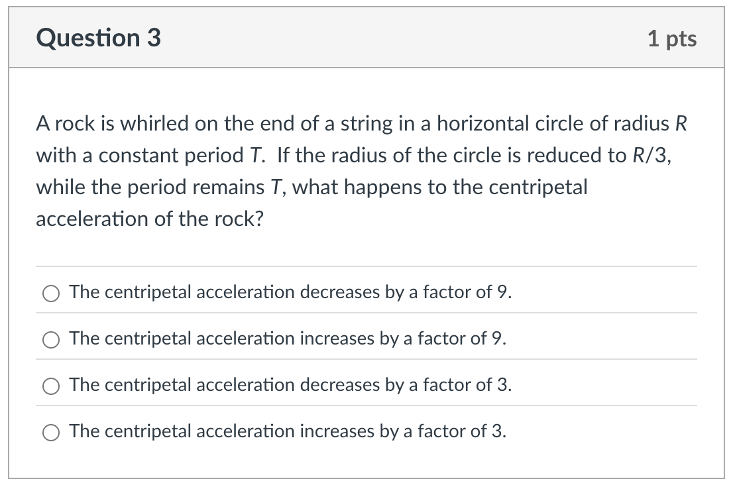Select the radio button for increases by factor of 9
The image size is (733, 485).
coord(51,339)
